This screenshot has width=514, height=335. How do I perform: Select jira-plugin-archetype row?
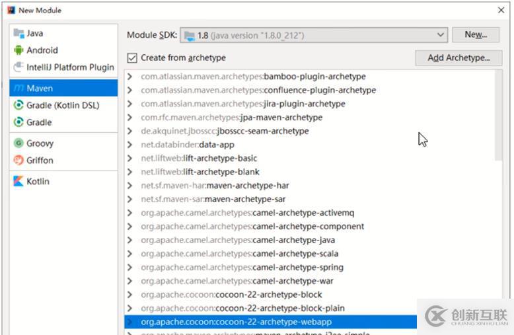(310, 104)
